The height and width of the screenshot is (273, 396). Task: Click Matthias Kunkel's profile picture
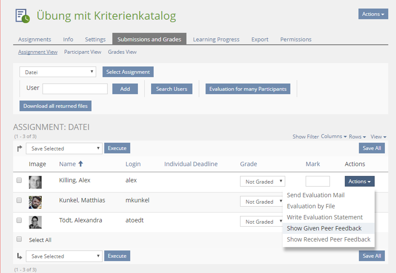(35, 202)
